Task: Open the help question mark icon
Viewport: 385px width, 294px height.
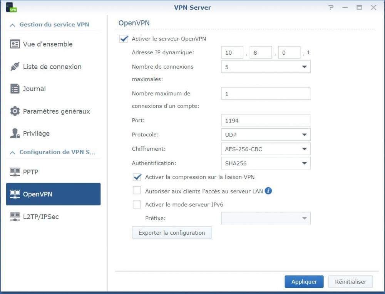Action: (x=331, y=7)
